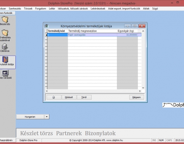
Task: Select the code cell with value 1
Action: tap(58, 35)
